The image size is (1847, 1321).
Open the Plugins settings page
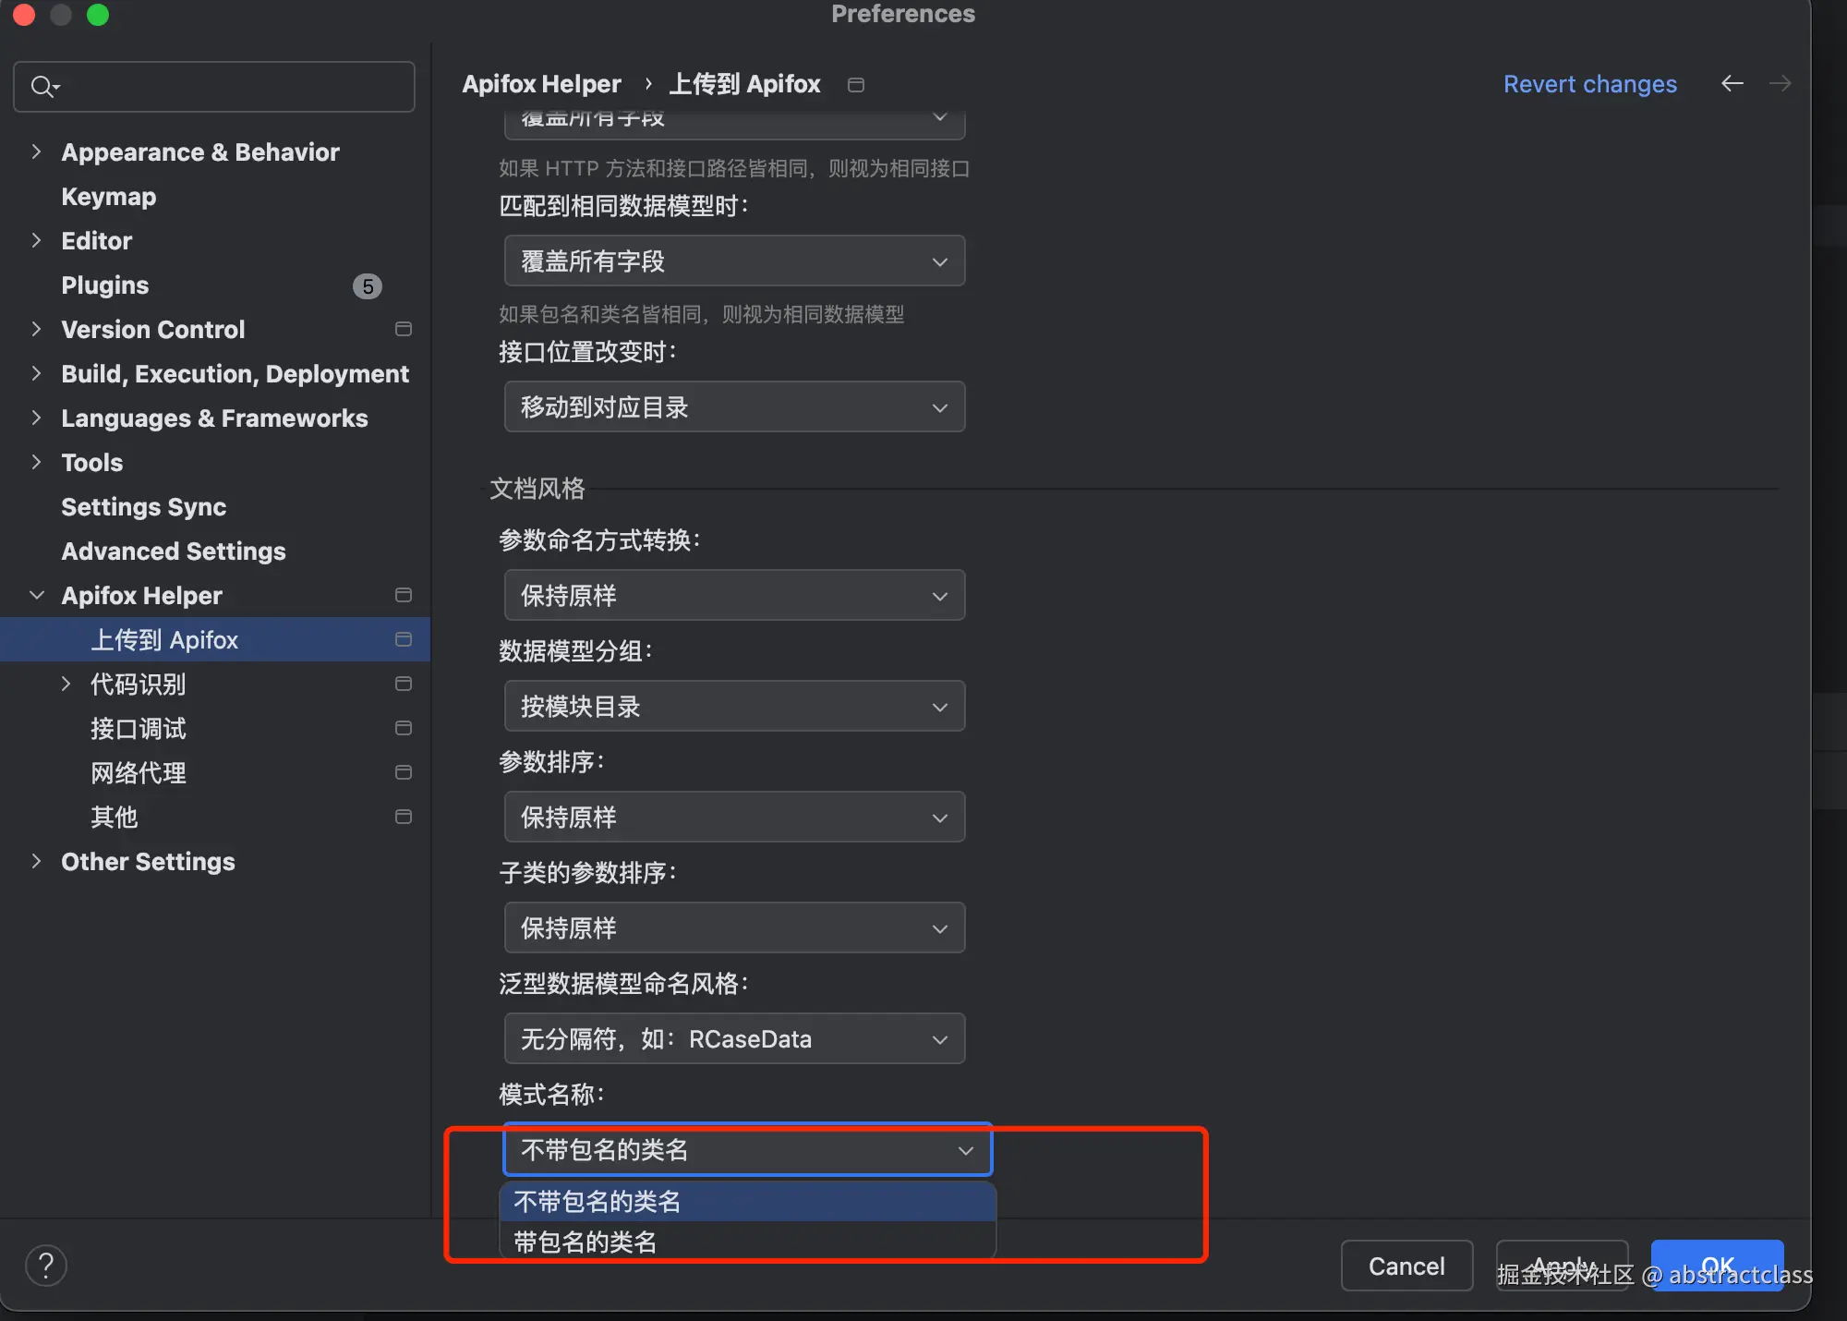click(104, 285)
